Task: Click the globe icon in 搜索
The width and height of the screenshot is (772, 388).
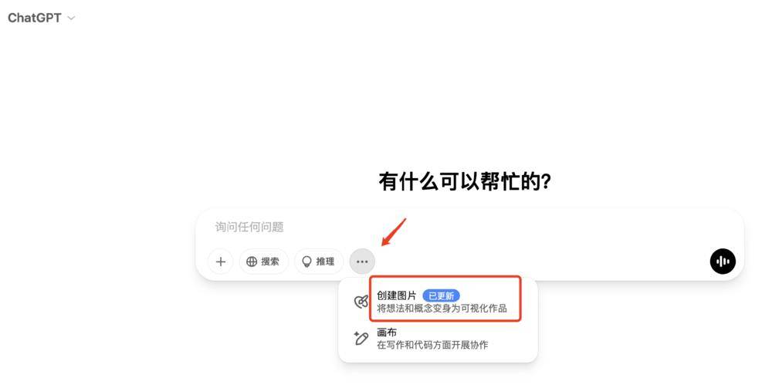Action: click(252, 261)
